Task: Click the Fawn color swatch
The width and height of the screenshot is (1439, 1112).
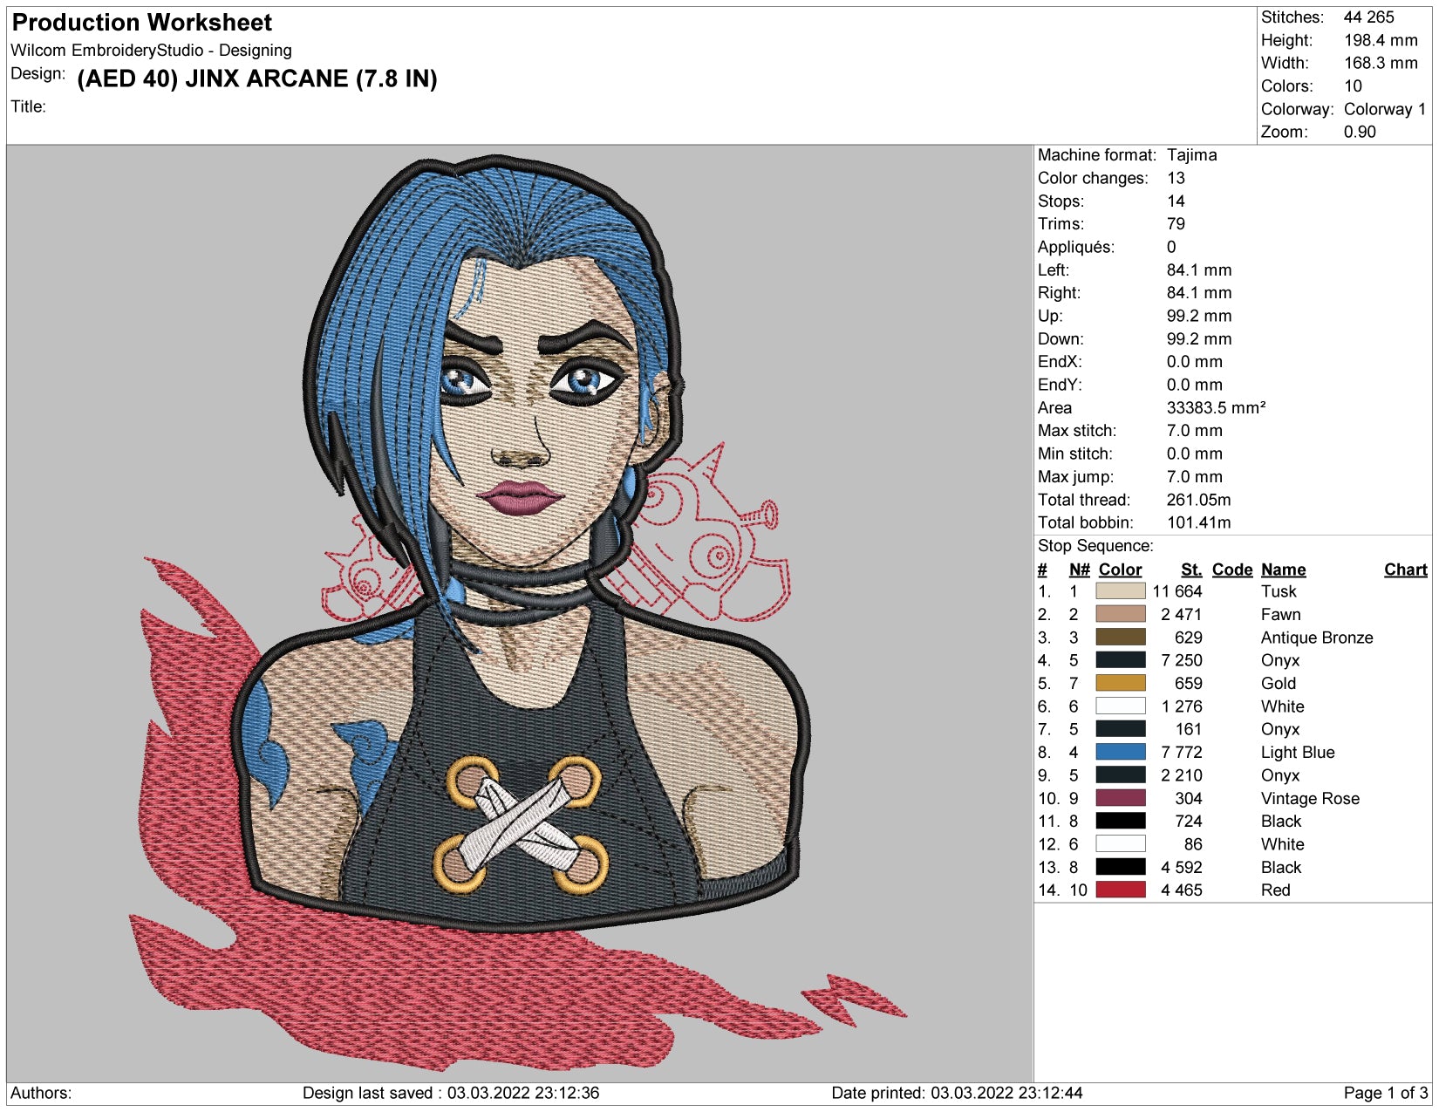Action: tap(1120, 614)
